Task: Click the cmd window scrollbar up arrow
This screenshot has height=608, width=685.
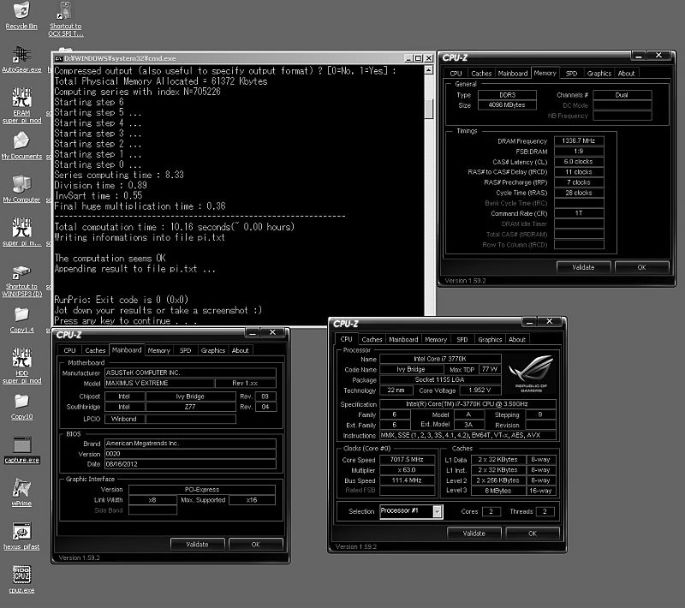Action: click(429, 70)
